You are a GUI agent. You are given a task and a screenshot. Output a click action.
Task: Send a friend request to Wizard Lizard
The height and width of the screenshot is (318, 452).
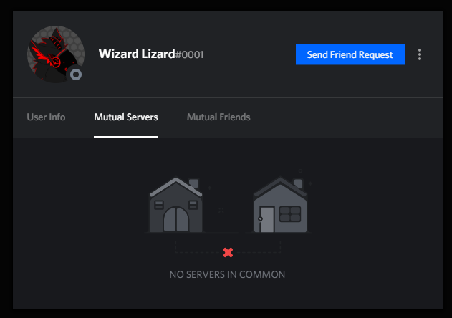point(350,54)
